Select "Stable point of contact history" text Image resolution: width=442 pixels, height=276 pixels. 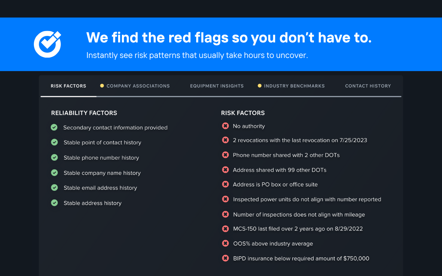(102, 142)
